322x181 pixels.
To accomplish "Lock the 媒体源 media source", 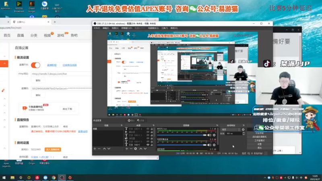I will point(152,132).
